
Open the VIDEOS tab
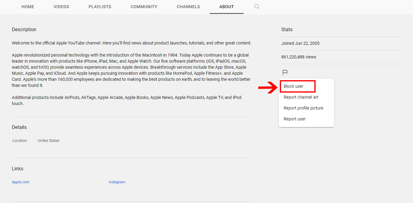[x=61, y=7]
